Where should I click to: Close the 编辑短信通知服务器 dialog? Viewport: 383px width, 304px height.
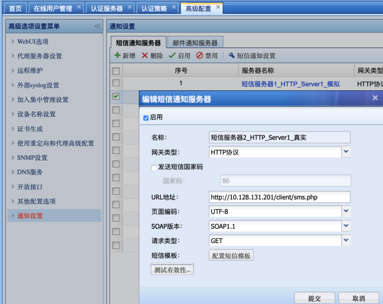click(375, 98)
